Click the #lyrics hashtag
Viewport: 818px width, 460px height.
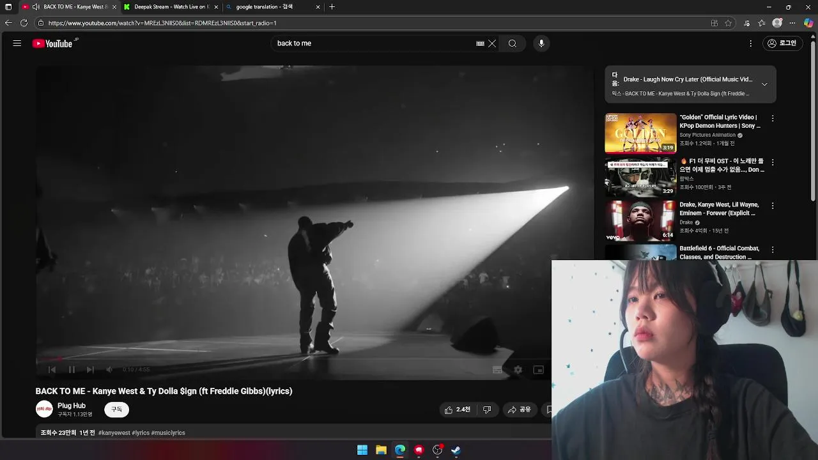click(x=141, y=433)
